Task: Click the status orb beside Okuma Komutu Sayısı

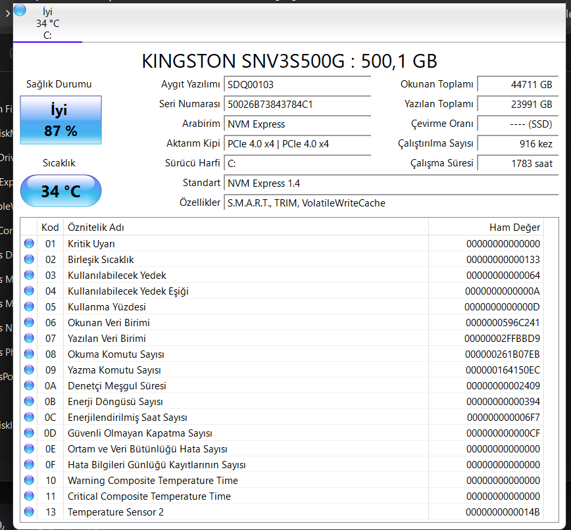Action: click(29, 354)
